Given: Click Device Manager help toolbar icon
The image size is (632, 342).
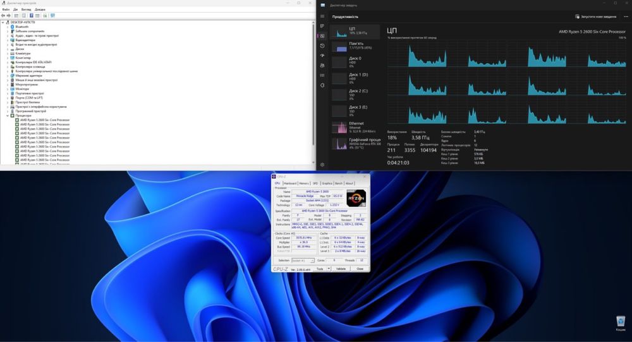Looking at the screenshot, I should point(32,16).
